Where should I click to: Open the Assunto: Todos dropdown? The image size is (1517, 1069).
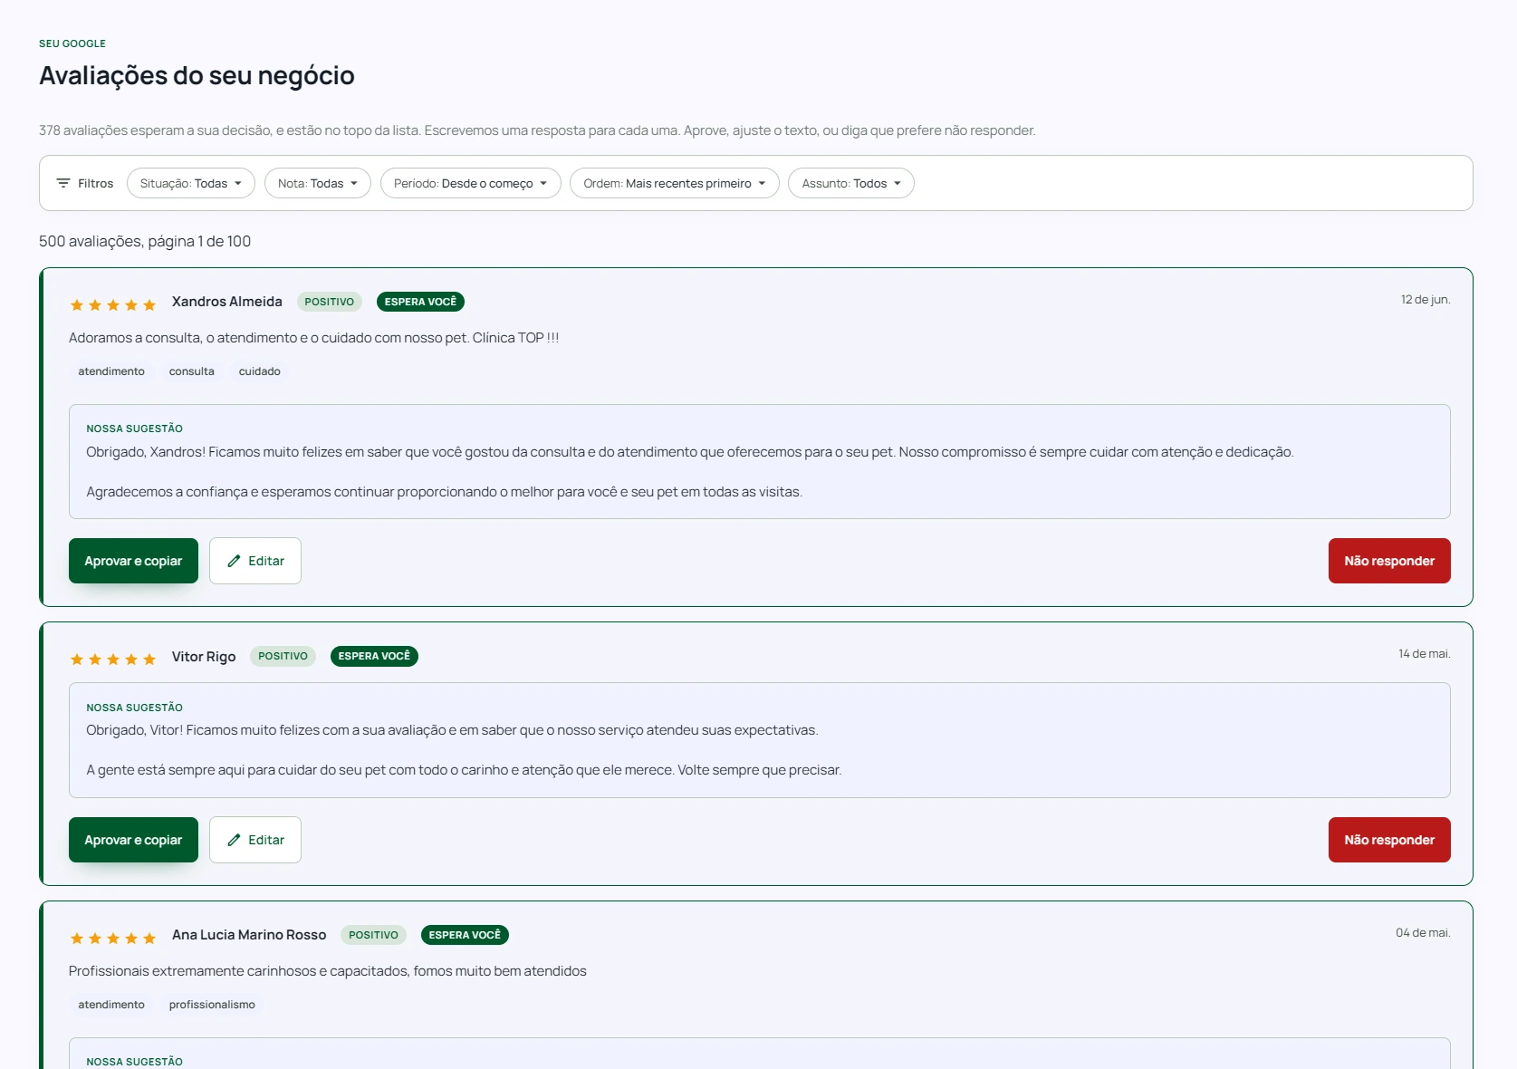(x=851, y=183)
